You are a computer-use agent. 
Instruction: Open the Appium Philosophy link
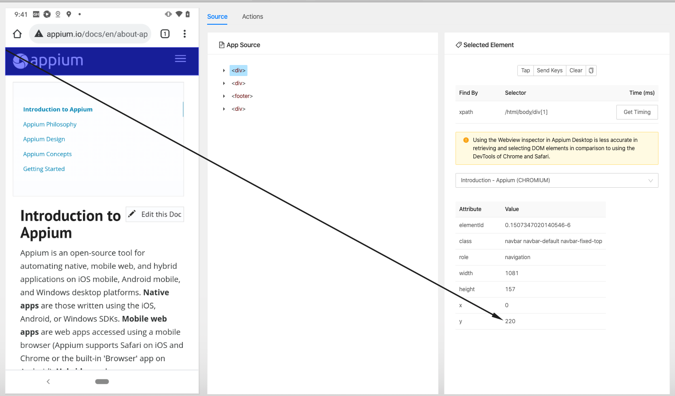49,124
